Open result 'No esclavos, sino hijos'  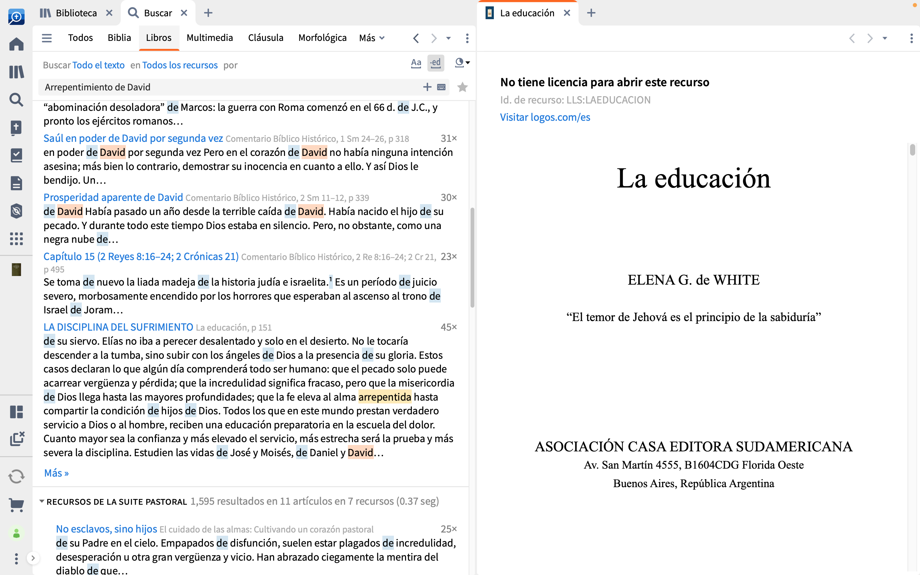(x=106, y=529)
